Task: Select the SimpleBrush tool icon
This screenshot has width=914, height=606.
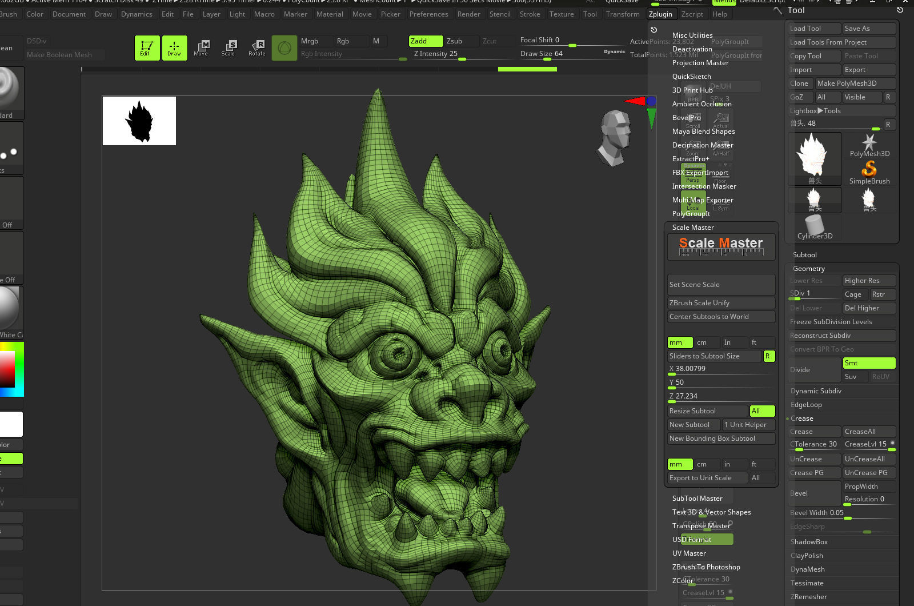Action: pyautogui.click(x=869, y=173)
